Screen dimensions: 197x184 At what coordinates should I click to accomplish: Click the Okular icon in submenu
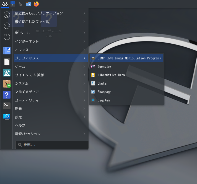(93, 83)
